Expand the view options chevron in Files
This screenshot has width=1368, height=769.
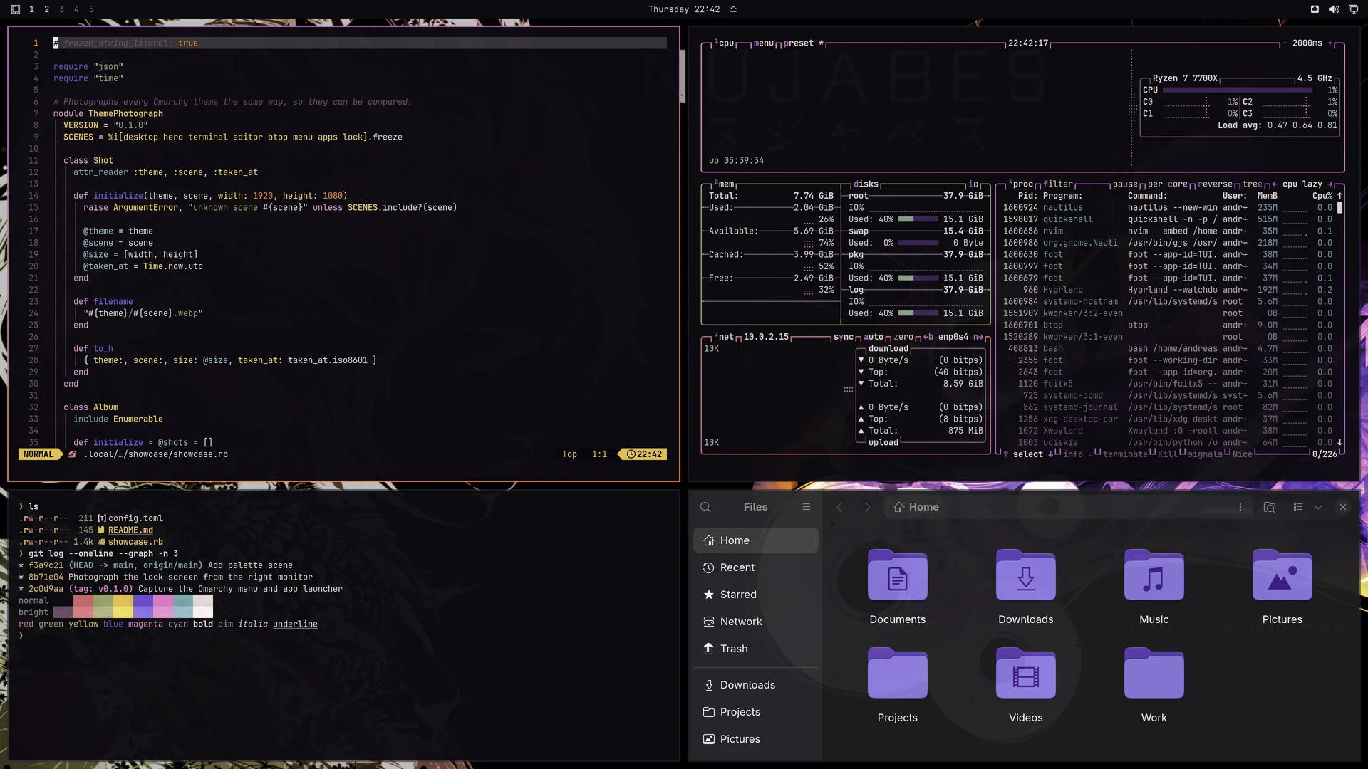click(1318, 507)
